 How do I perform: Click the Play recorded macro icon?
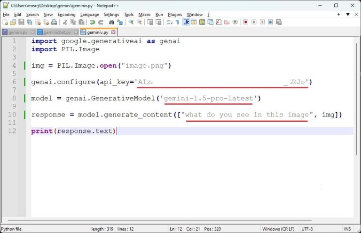click(262, 22)
